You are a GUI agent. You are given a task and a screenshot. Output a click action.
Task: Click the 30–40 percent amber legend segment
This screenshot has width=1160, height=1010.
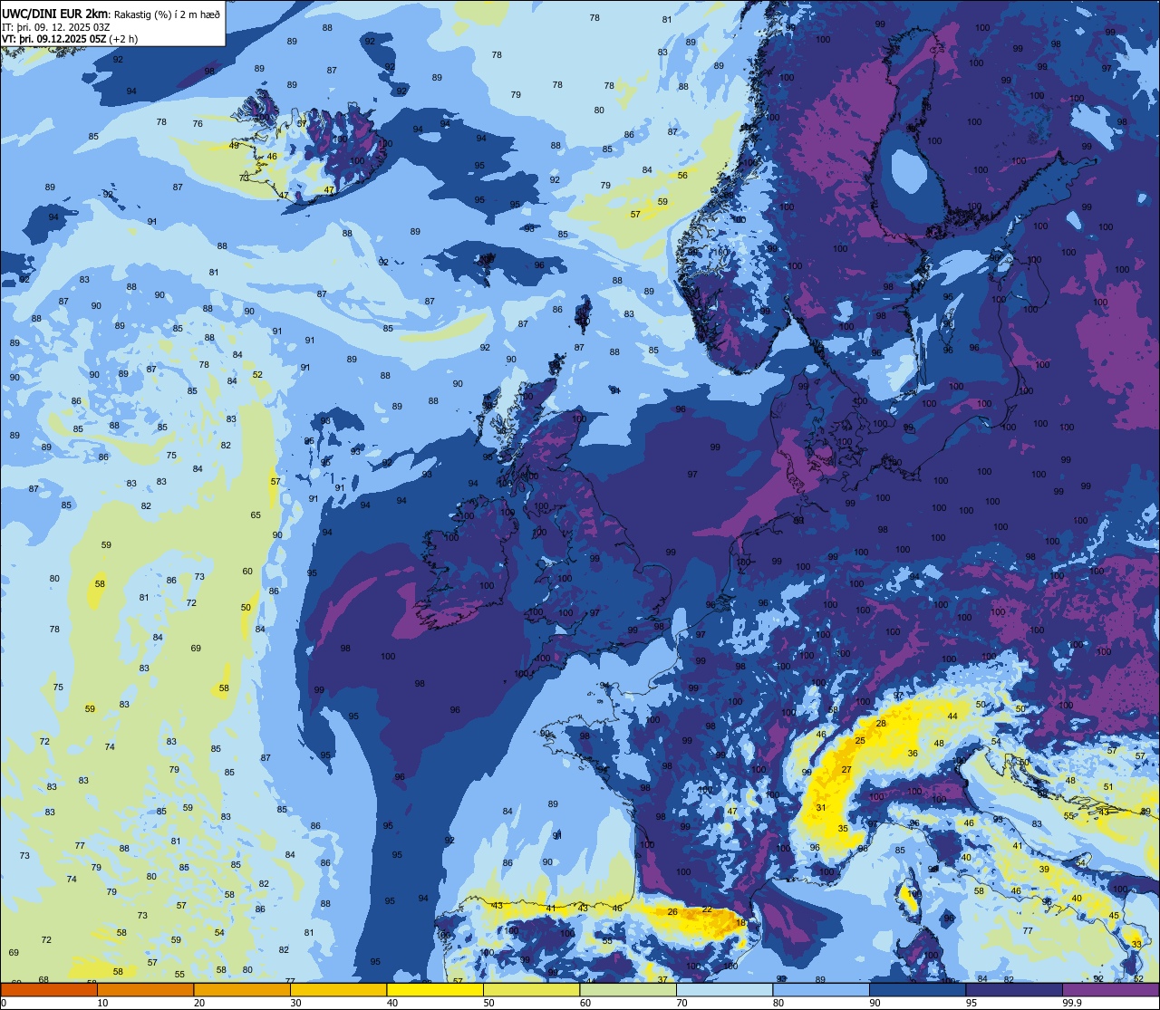click(x=338, y=989)
